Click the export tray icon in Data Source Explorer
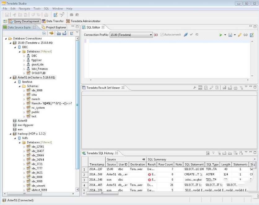Viewport: 259px width, 205px height. 64,33
